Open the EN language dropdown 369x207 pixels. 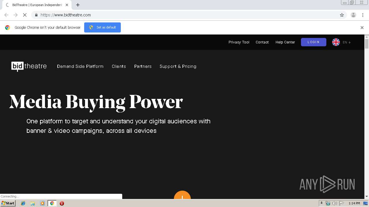coord(347,42)
